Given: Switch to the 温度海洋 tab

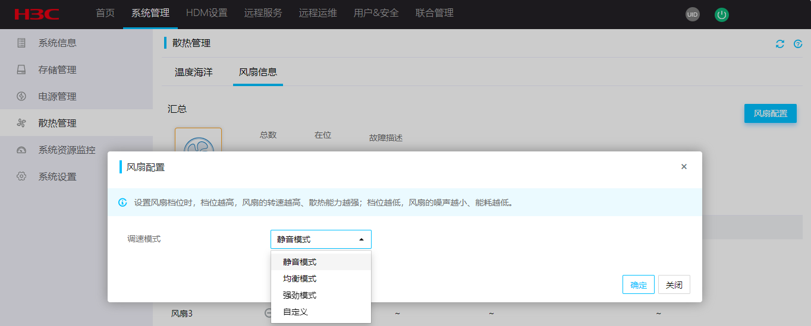Looking at the screenshot, I should [194, 72].
